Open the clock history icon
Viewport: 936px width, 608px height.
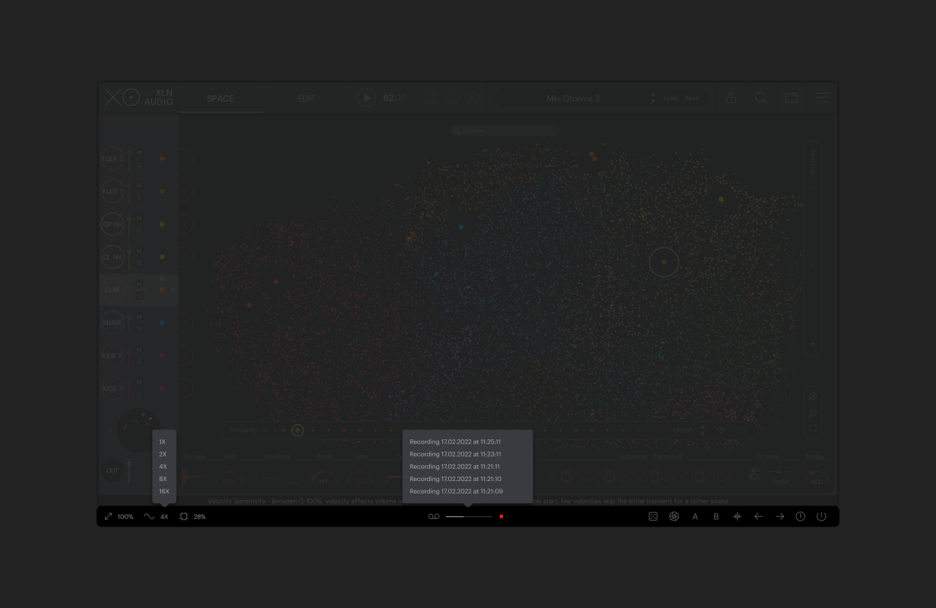pos(800,517)
